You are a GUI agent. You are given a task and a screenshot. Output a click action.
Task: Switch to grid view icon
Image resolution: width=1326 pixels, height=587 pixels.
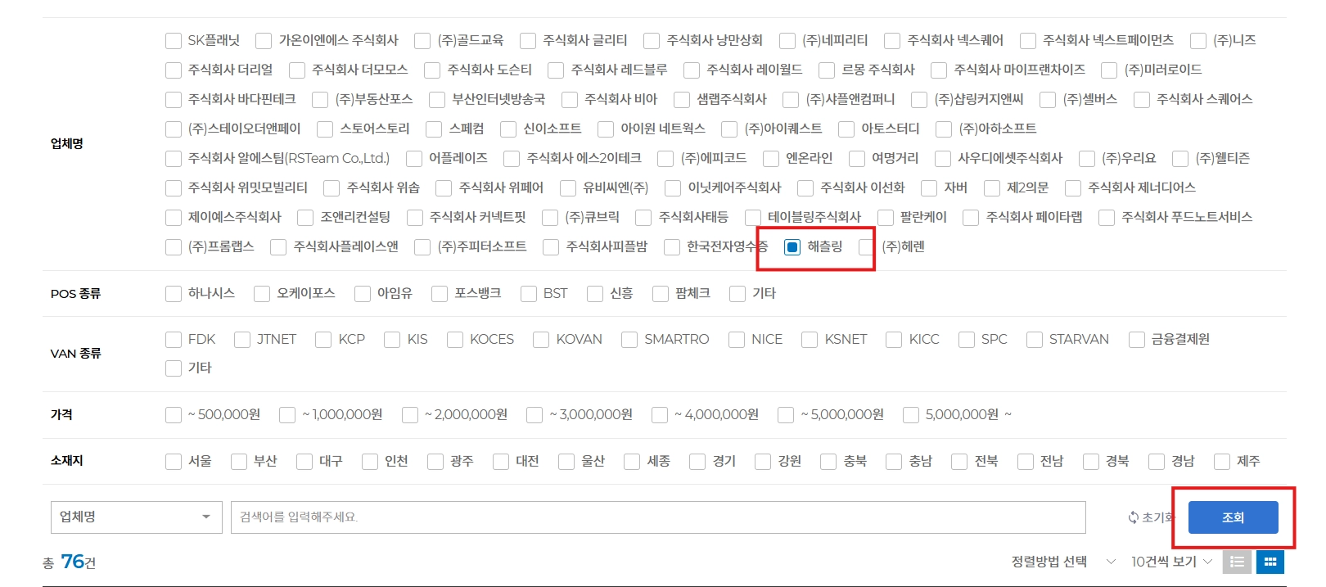point(1270,562)
